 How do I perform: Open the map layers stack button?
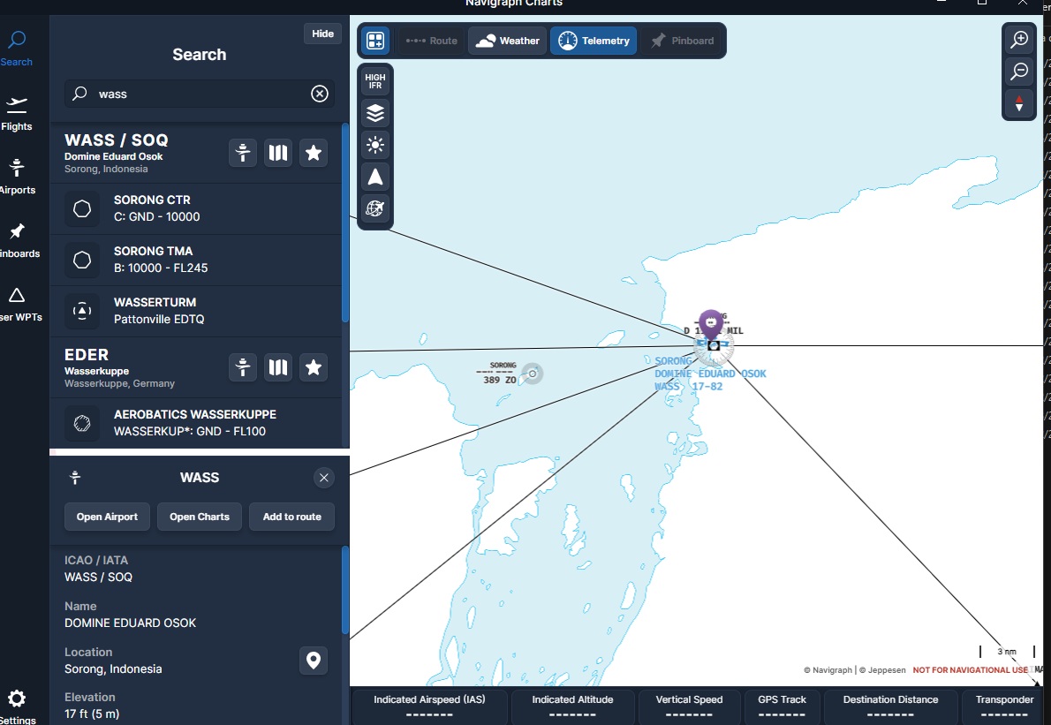(375, 113)
